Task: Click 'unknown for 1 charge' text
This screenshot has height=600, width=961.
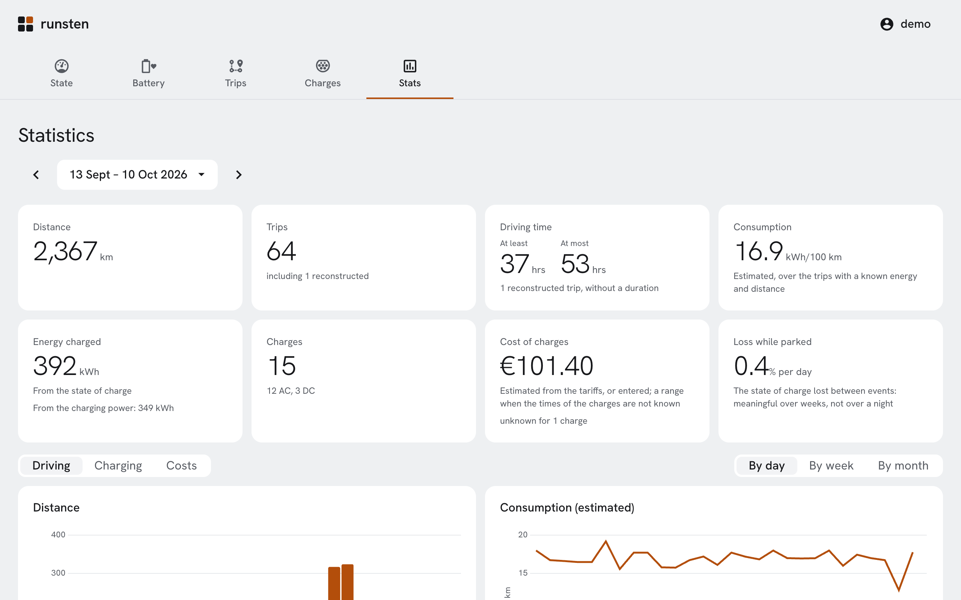Action: (x=543, y=421)
